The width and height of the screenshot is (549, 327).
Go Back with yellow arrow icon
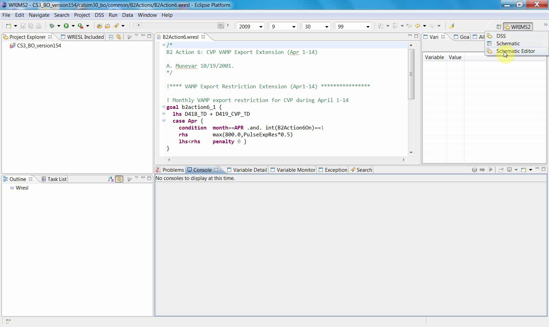418,26
